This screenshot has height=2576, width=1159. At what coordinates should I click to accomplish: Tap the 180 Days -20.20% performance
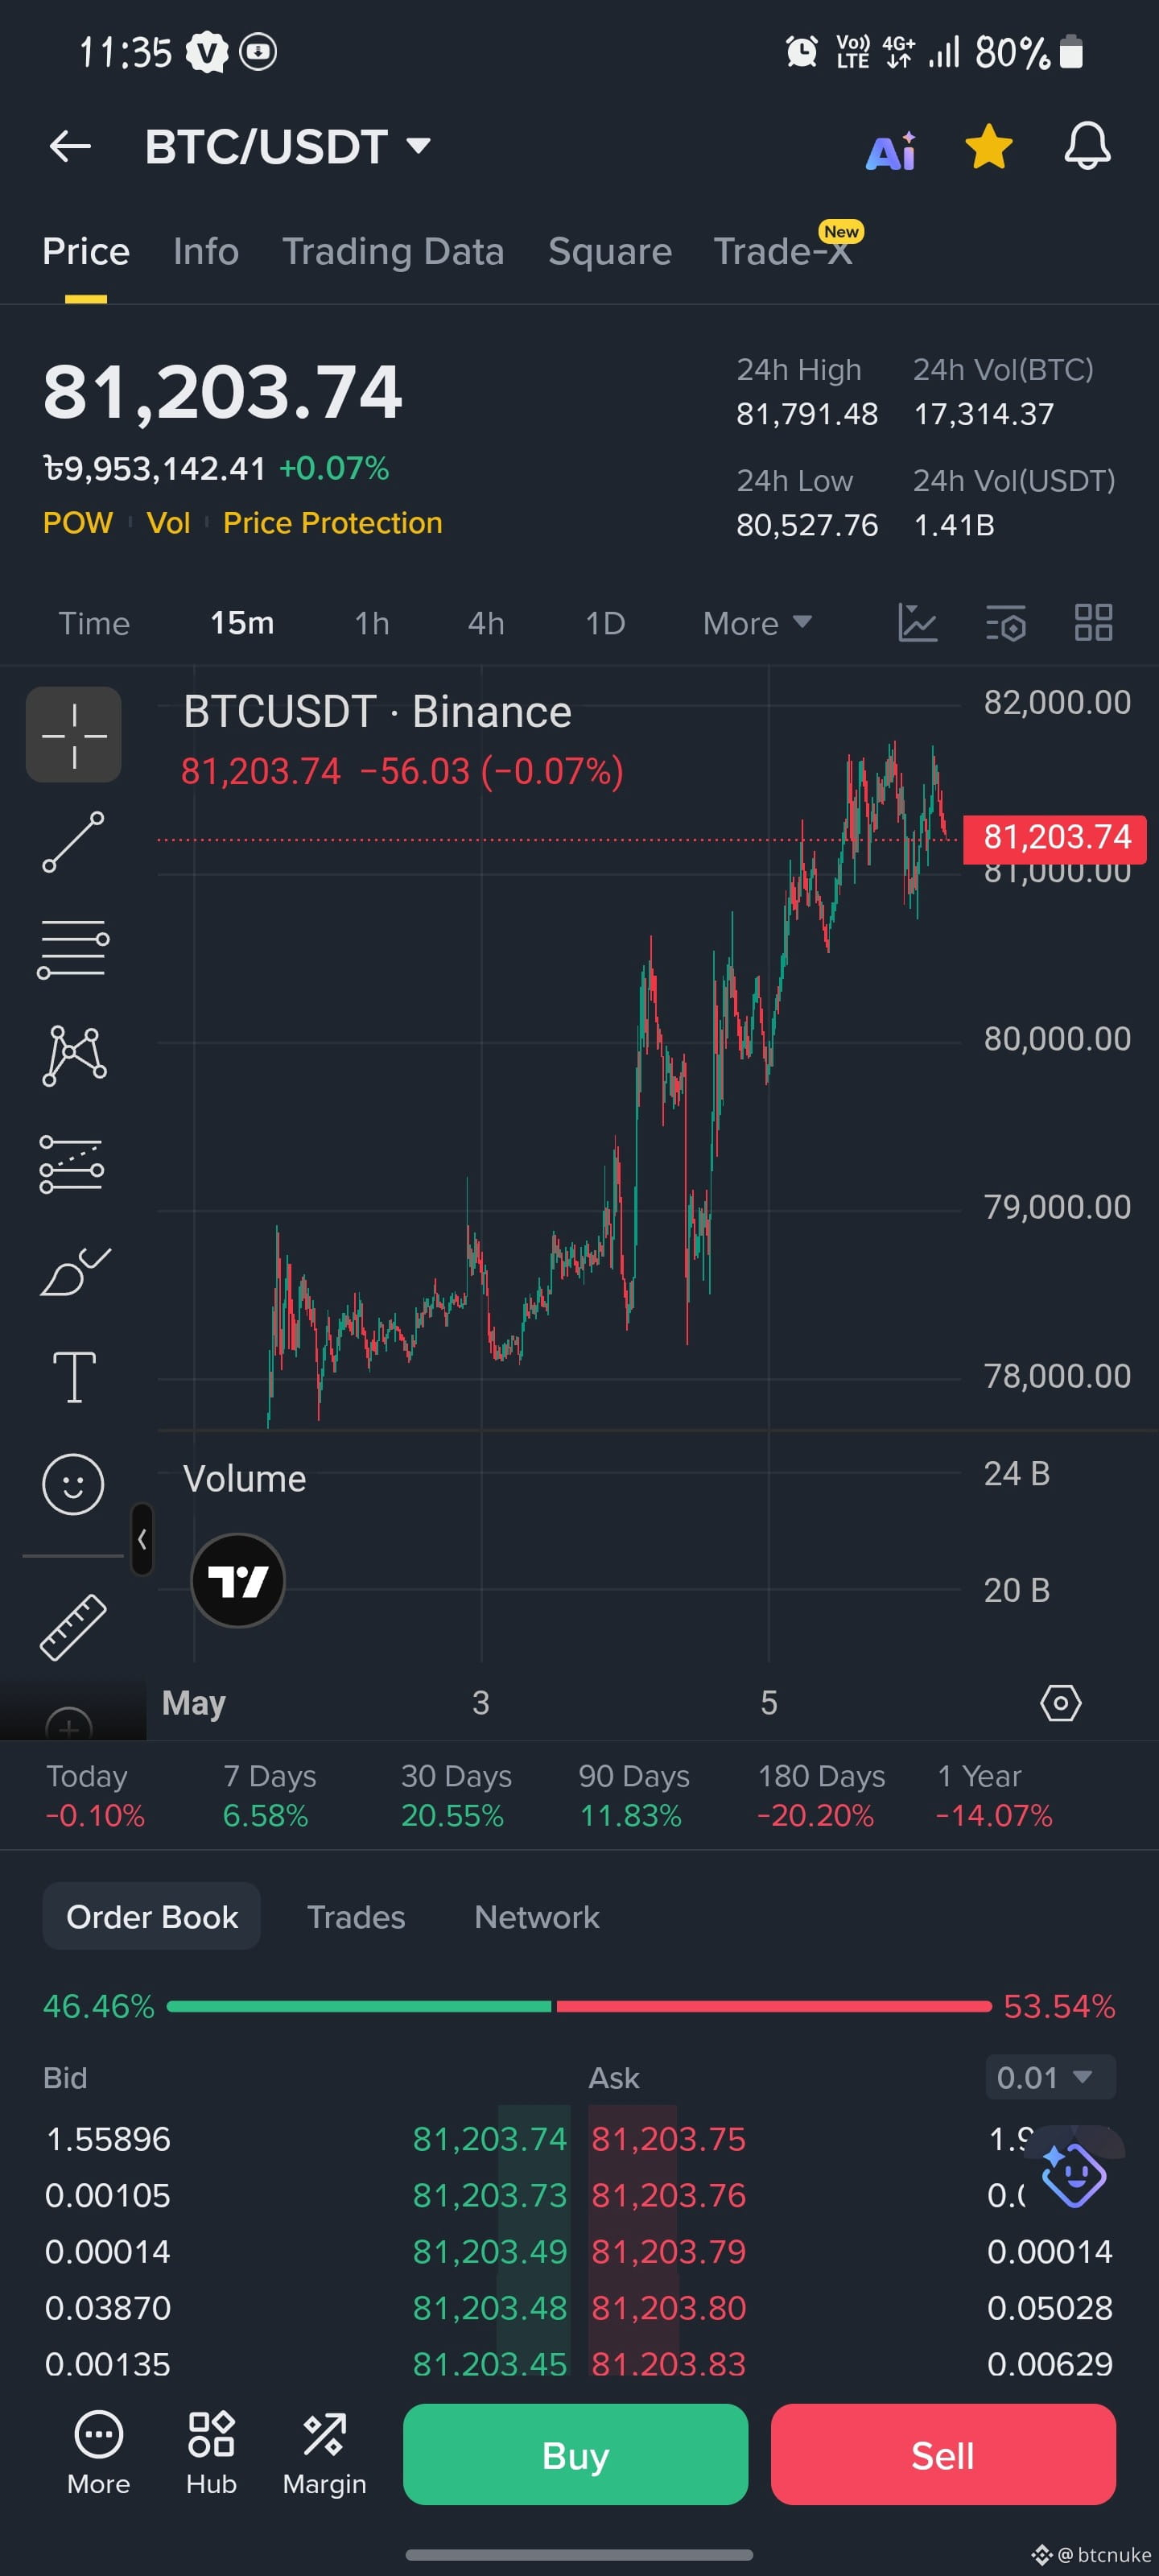820,1795
